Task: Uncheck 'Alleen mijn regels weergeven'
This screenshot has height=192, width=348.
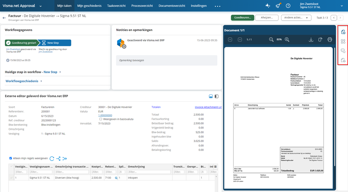Action: point(11,158)
